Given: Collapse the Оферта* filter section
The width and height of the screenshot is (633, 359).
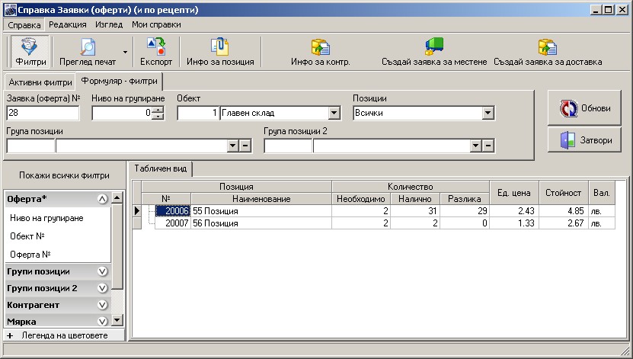Looking at the screenshot, I should pyautogui.click(x=103, y=199).
